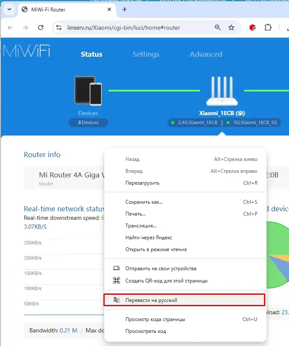289x346 pixels.
Task: Click the 5G:Xiaomi_1ECB_5G network indicator
Action: pos(253,122)
